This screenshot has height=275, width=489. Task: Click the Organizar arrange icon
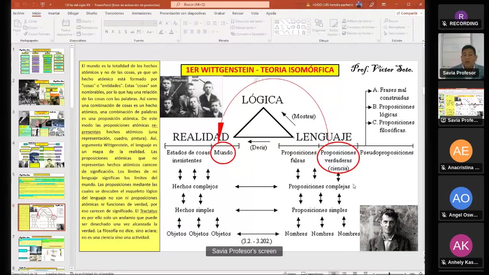click(319, 23)
